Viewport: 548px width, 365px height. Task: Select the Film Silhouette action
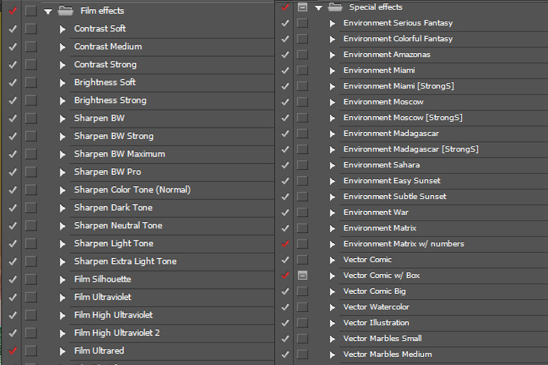coord(102,279)
